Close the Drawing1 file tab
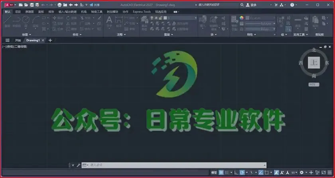This screenshot has height=178, width=335. click(x=43, y=40)
